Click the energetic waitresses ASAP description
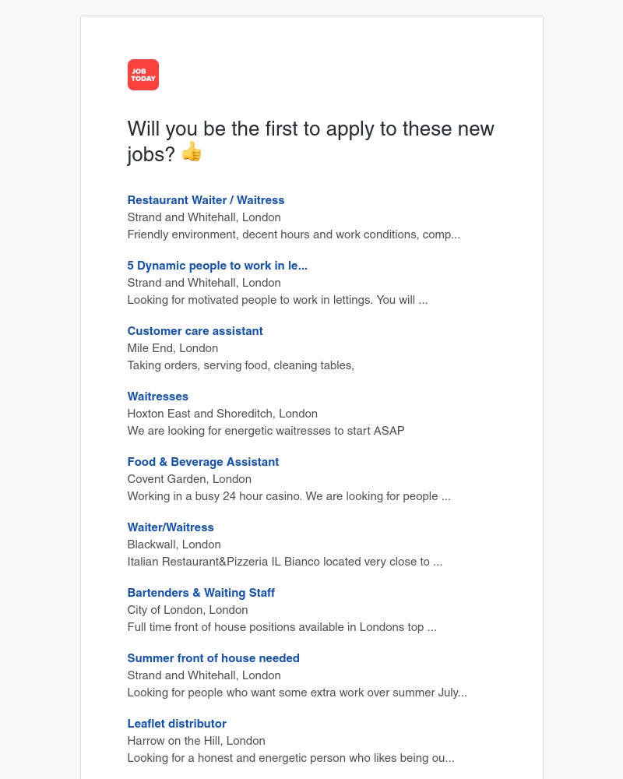 click(x=266, y=431)
